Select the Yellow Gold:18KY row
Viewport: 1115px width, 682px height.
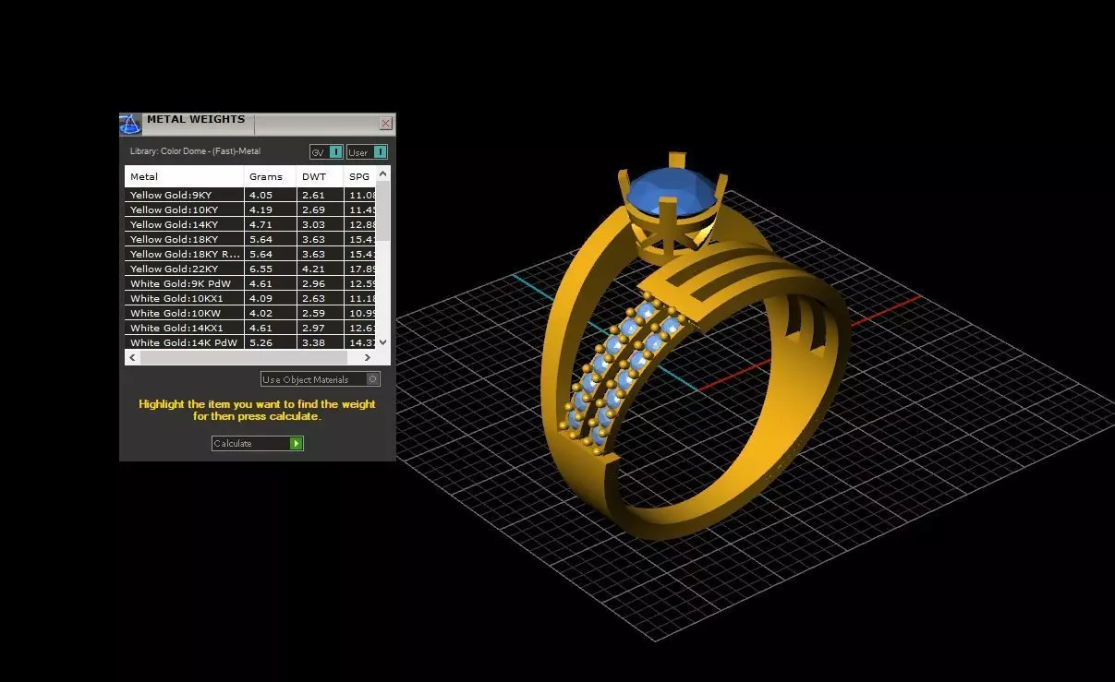250,239
